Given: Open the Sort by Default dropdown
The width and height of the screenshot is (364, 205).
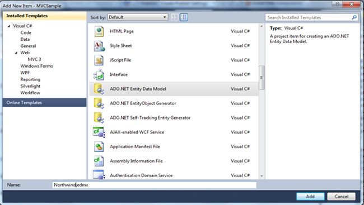Looking at the screenshot, I should point(137,17).
